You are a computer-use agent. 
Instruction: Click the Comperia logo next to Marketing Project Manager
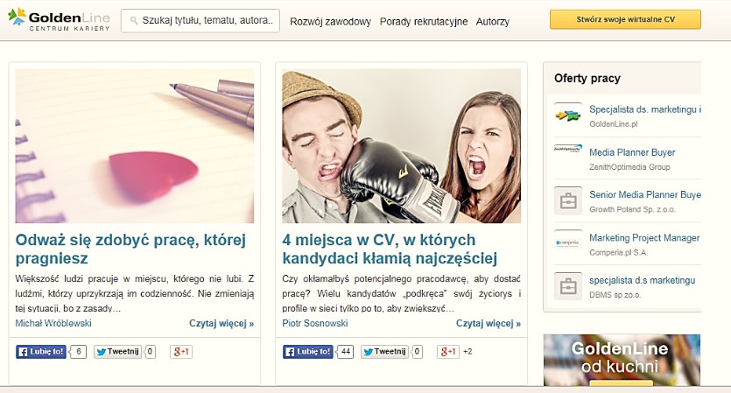pyautogui.click(x=568, y=242)
